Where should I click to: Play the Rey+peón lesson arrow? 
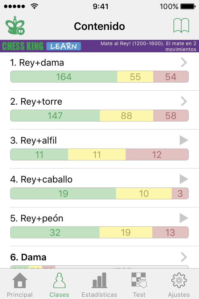(x=184, y=218)
